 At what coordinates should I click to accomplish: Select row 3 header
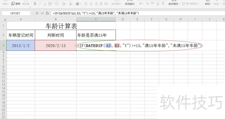pyautogui.click(x=3, y=45)
